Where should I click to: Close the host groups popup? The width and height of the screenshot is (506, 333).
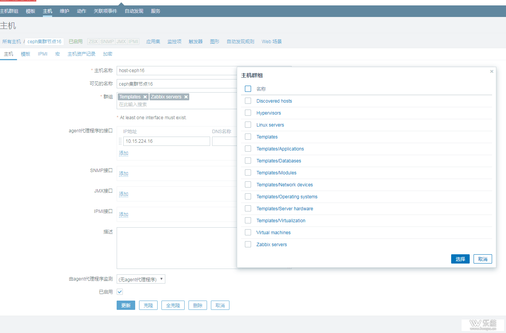[492, 71]
